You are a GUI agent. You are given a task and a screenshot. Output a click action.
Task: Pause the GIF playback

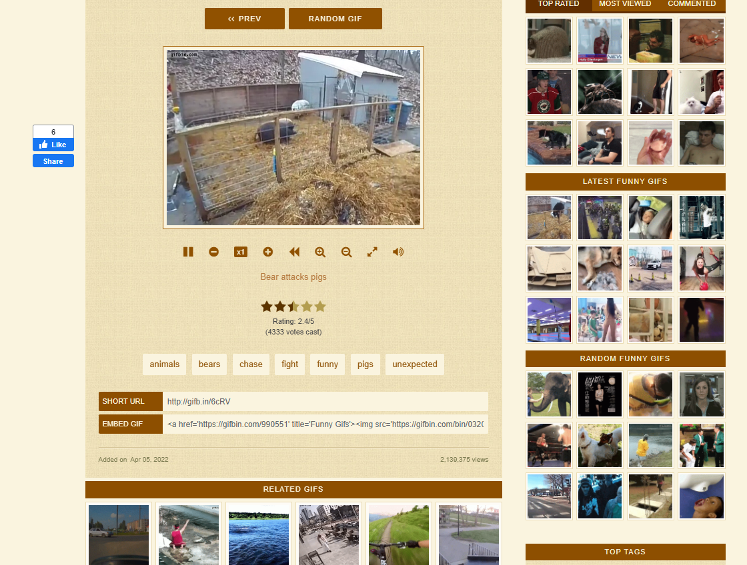(188, 252)
